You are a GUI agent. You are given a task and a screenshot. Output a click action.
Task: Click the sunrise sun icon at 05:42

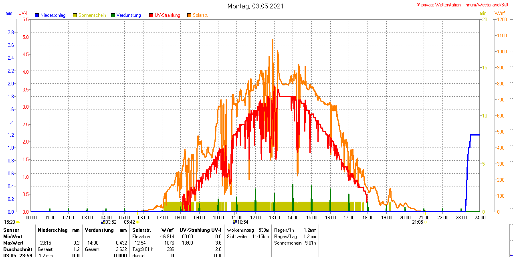(137, 222)
